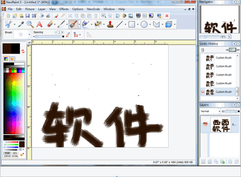This screenshot has width=241, height=177.
Task: Click the half-circle contrast adjust icon
Action: (124, 16)
